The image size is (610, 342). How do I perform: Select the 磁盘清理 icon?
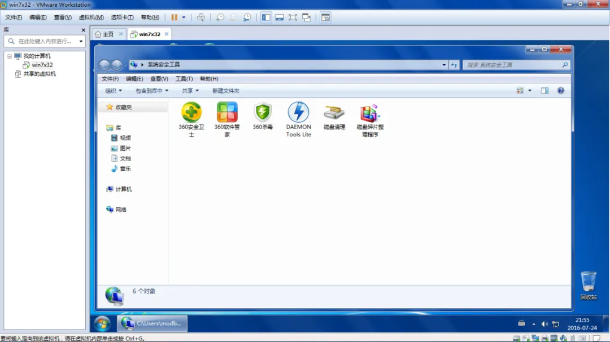click(x=334, y=112)
